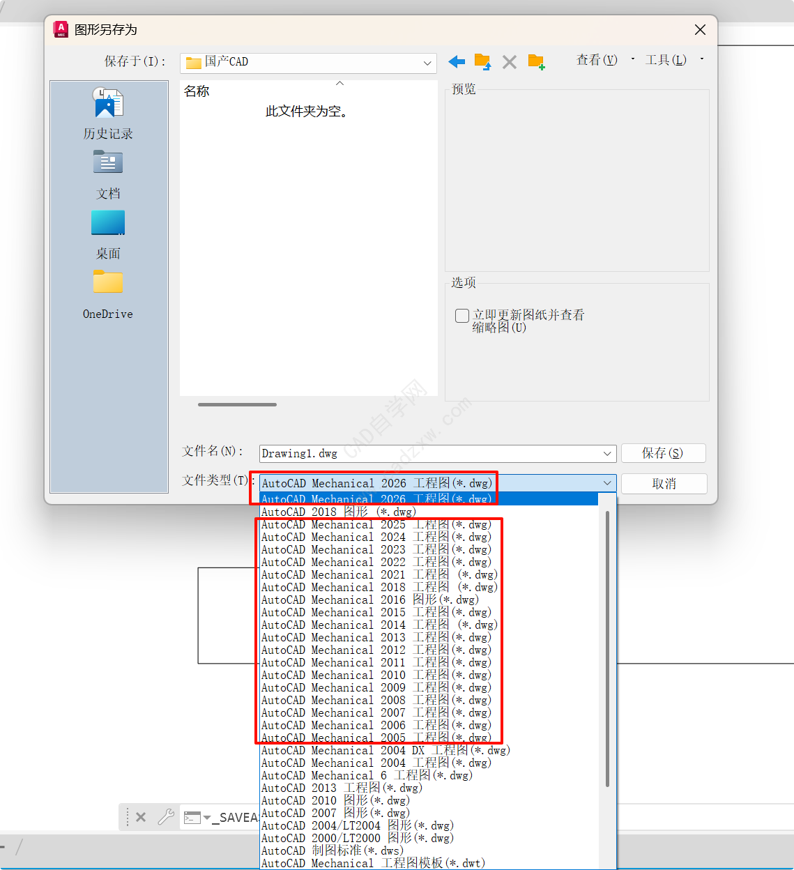Create a new folder
The image size is (794, 870).
tap(536, 62)
